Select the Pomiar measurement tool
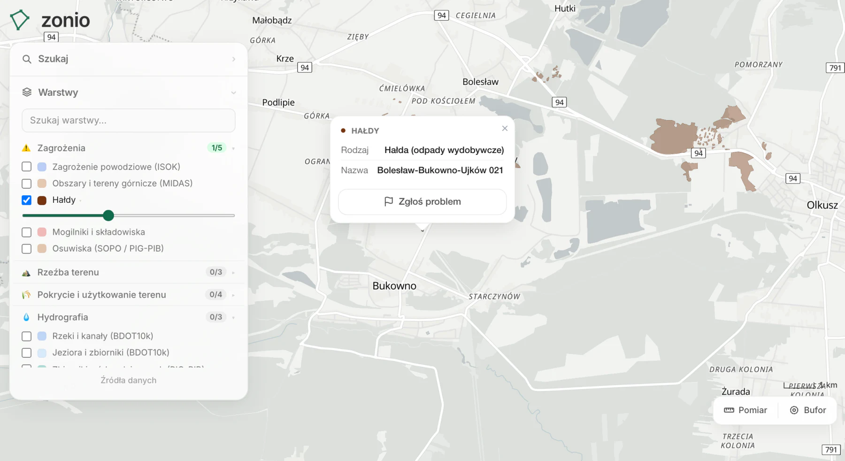This screenshot has width=845, height=461. pos(745,410)
